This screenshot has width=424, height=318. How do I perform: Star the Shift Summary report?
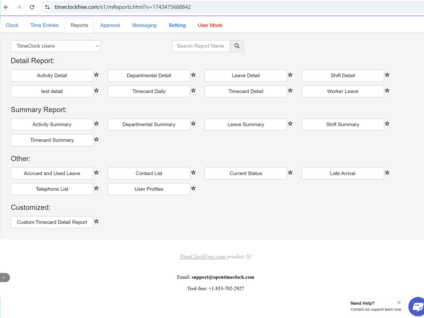click(387, 124)
